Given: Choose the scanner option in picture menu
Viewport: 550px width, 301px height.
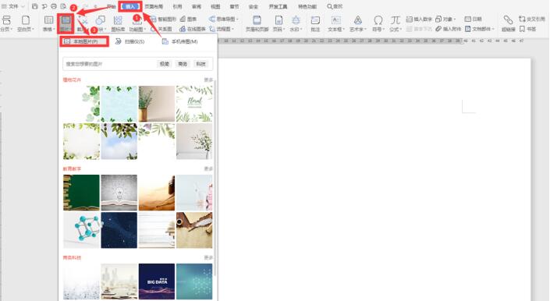Looking at the screenshot, I should (x=130, y=41).
